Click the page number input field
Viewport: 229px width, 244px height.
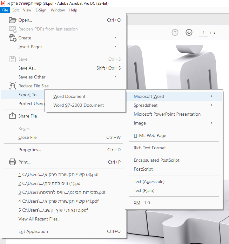pyautogui.click(x=204, y=32)
